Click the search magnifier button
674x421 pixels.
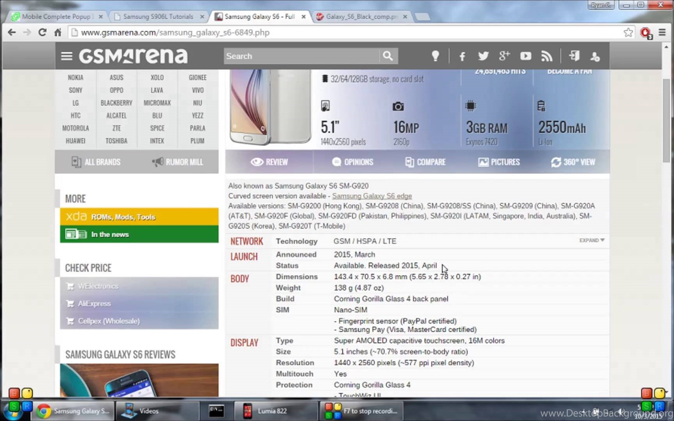tap(388, 56)
